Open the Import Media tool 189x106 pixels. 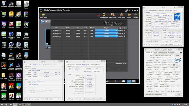coord(43,16)
